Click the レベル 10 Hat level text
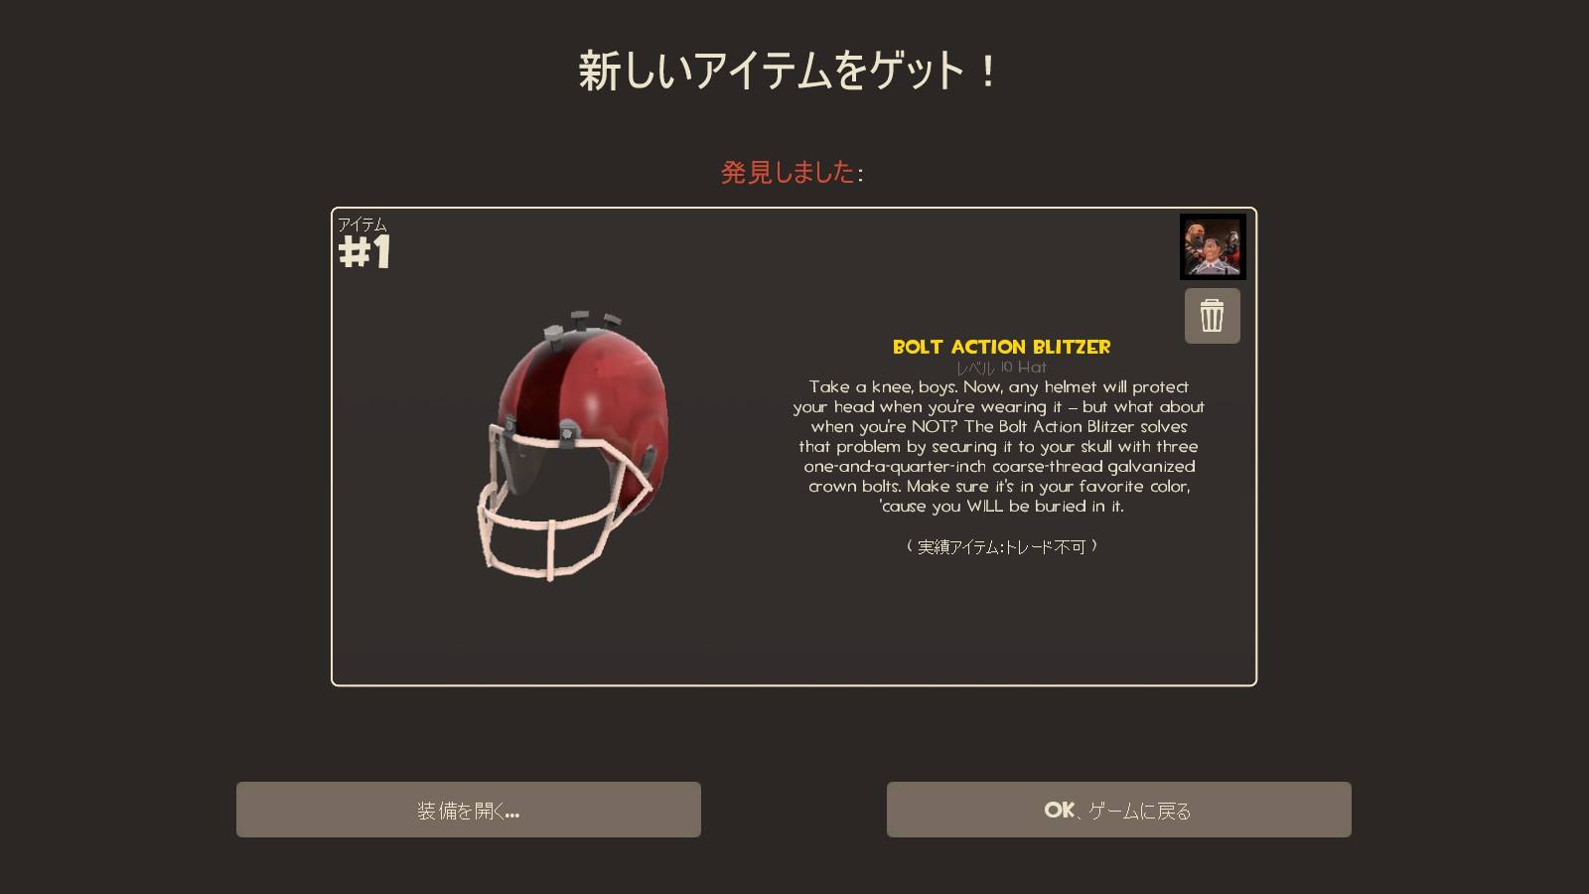 tap(1001, 368)
